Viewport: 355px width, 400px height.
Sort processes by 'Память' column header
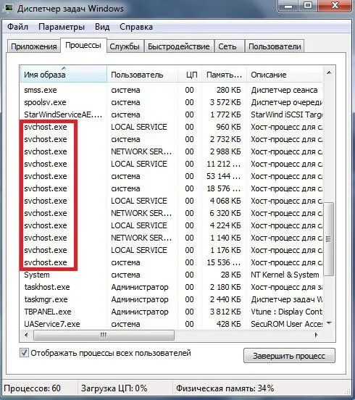[x=224, y=75]
